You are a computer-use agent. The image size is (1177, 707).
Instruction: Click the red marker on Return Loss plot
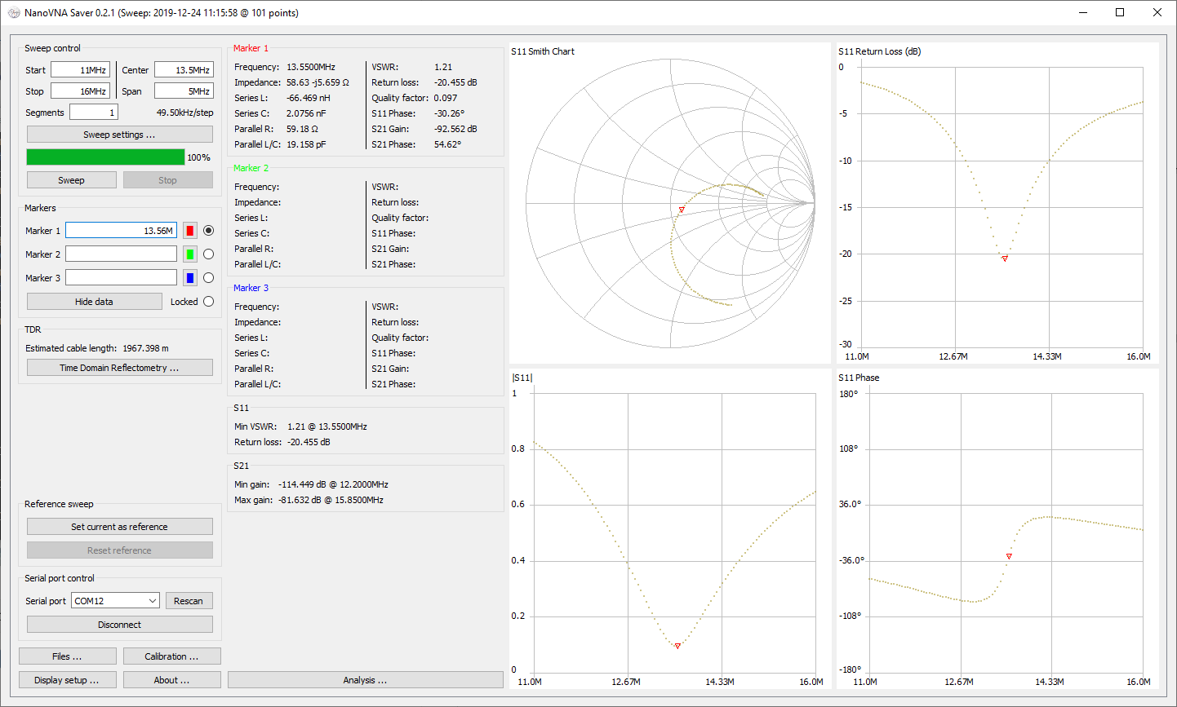click(x=1005, y=258)
